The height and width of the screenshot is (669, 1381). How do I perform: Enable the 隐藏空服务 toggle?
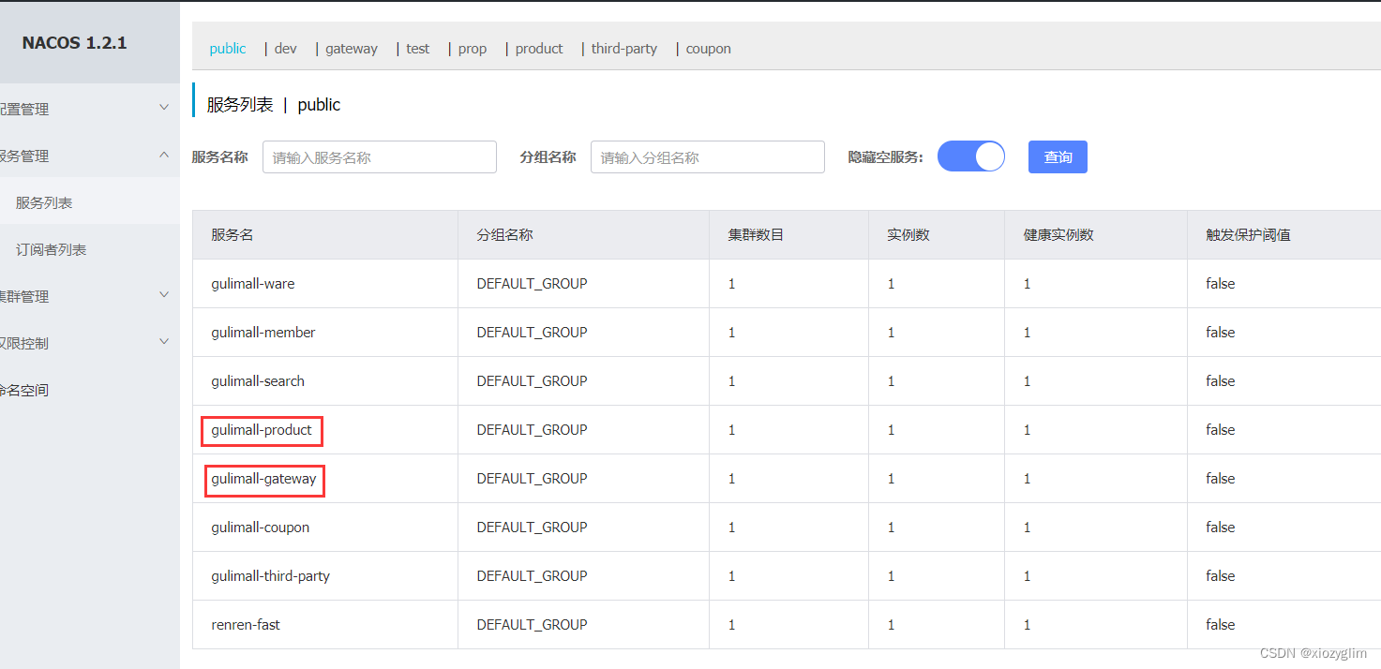click(x=970, y=156)
